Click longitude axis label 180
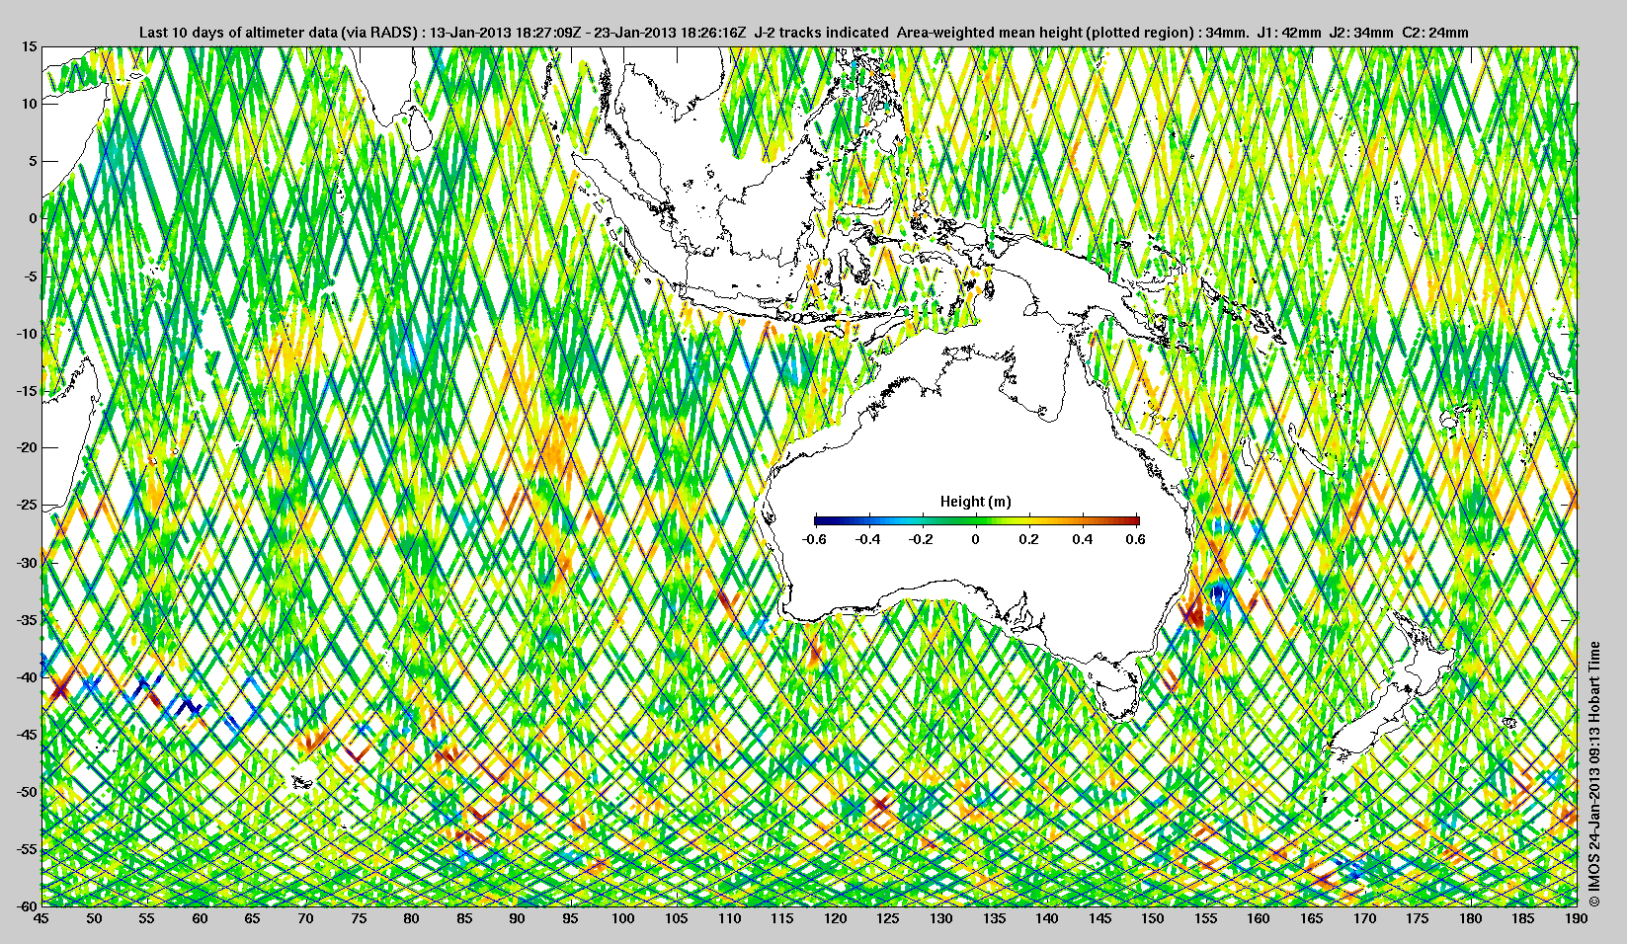 pyautogui.click(x=1471, y=919)
